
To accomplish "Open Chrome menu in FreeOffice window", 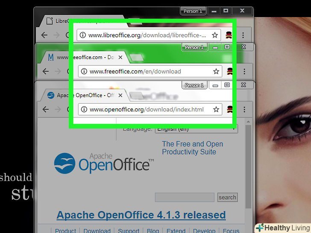I will pos(244,71).
